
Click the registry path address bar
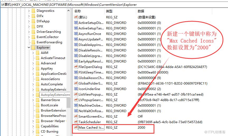click(114, 5)
